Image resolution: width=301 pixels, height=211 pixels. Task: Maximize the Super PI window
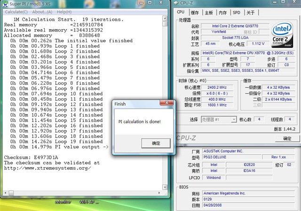(x=150, y=3)
